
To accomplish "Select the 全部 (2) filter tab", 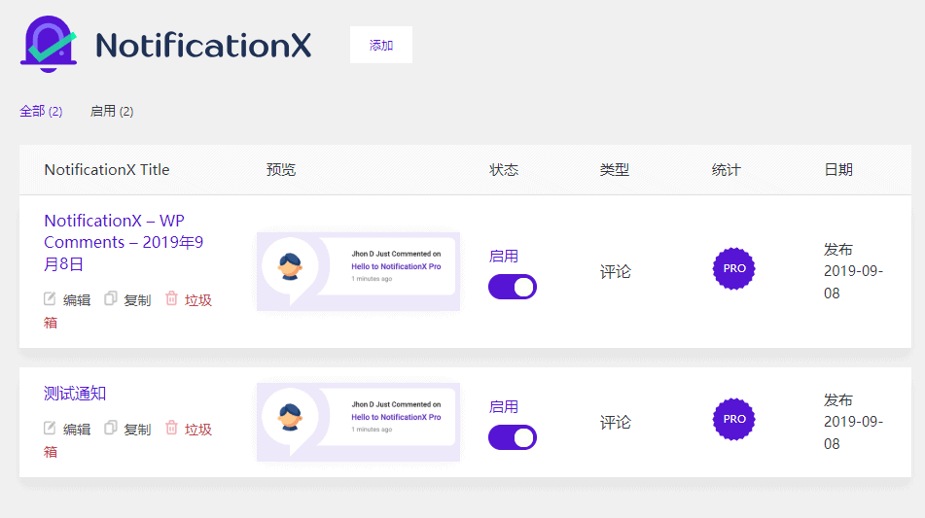I will (41, 112).
